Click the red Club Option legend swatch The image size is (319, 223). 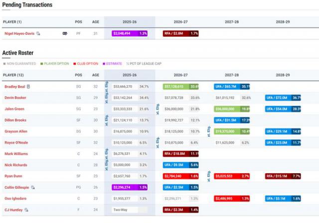point(74,64)
